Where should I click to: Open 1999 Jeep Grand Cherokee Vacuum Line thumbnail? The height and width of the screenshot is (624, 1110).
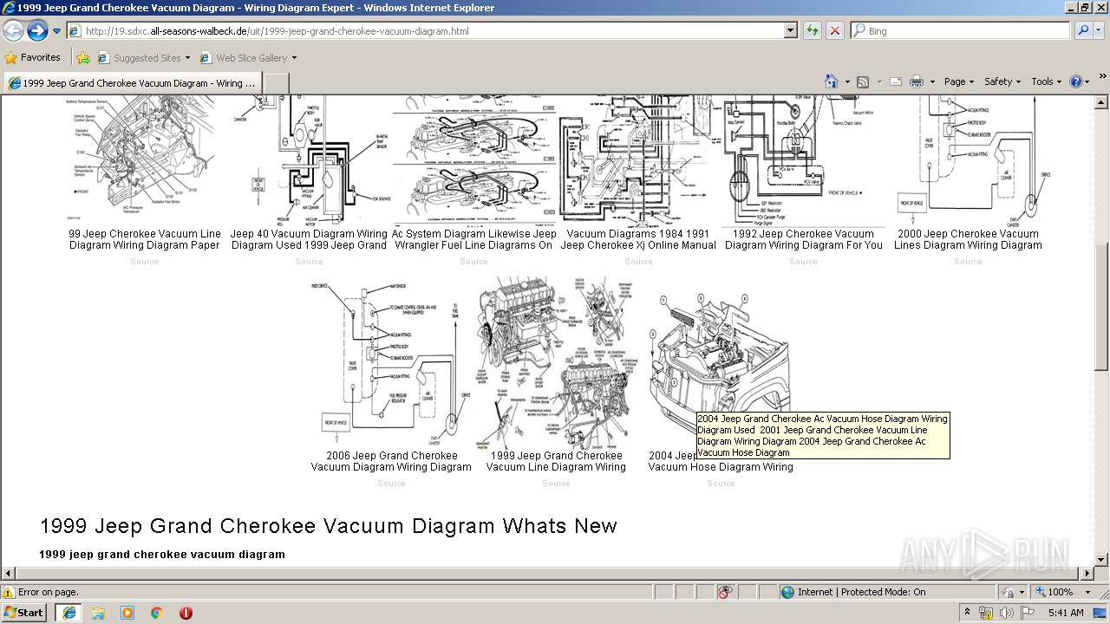(x=556, y=363)
